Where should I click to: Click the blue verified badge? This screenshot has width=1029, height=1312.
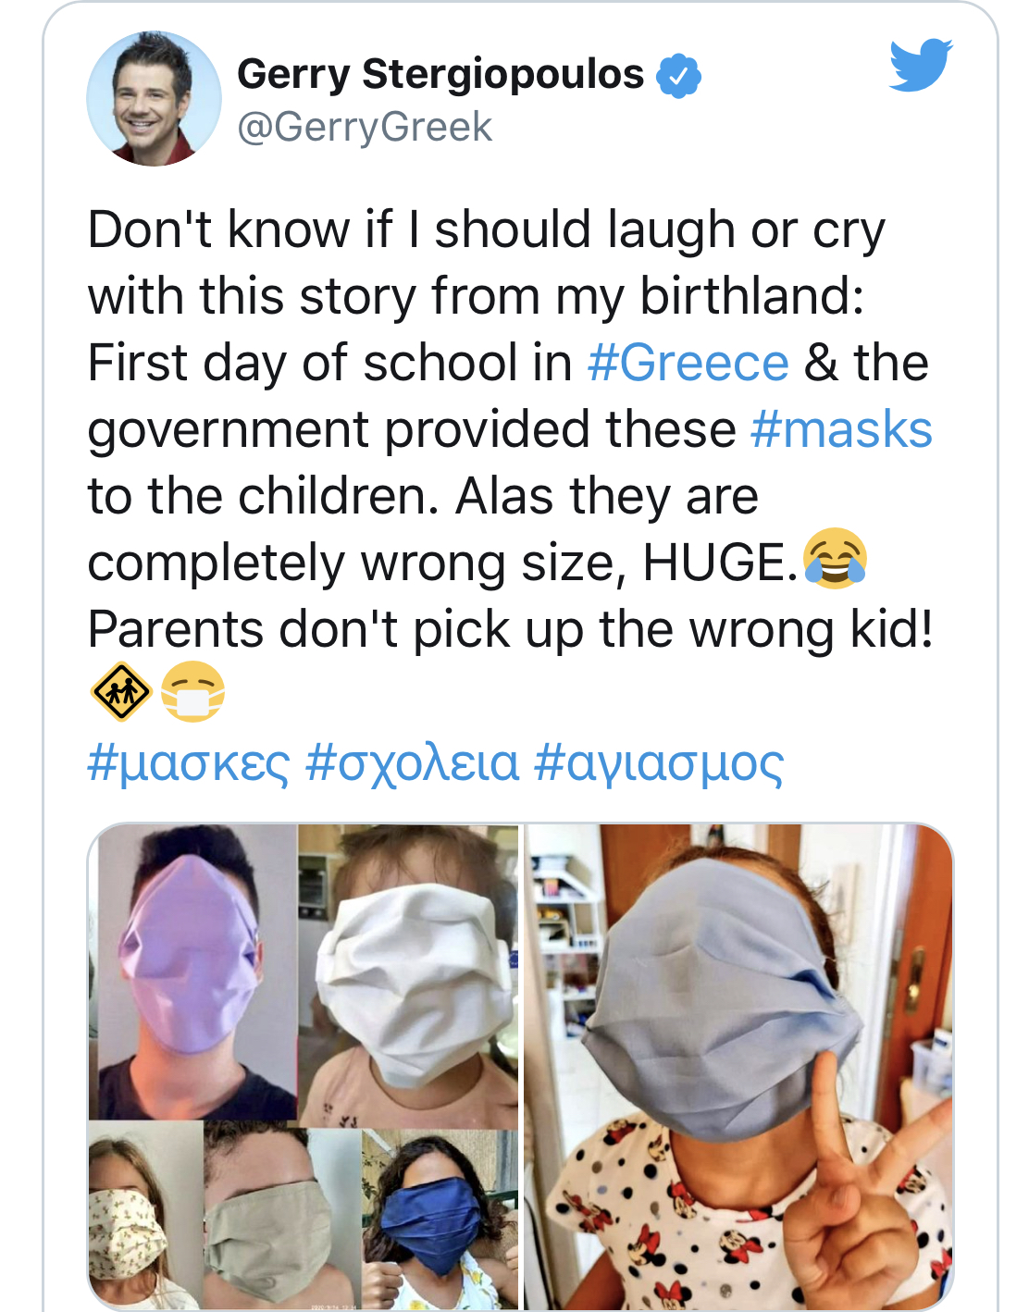(x=678, y=76)
